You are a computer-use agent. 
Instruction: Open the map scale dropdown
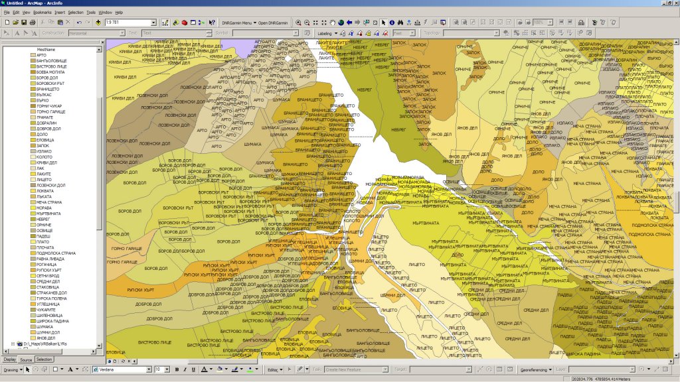[153, 23]
